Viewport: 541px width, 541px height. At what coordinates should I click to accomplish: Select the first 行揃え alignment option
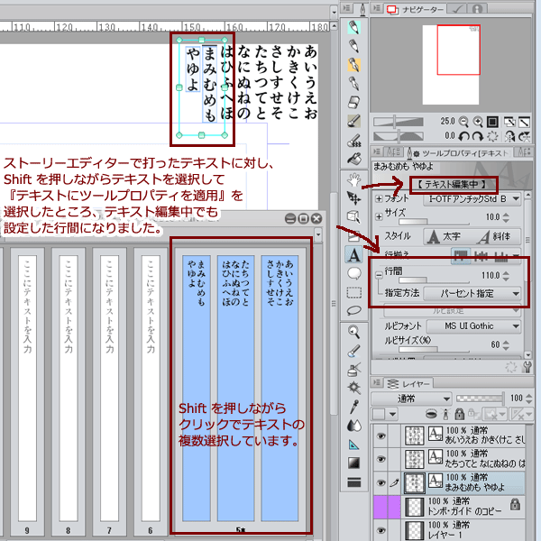tap(461, 256)
